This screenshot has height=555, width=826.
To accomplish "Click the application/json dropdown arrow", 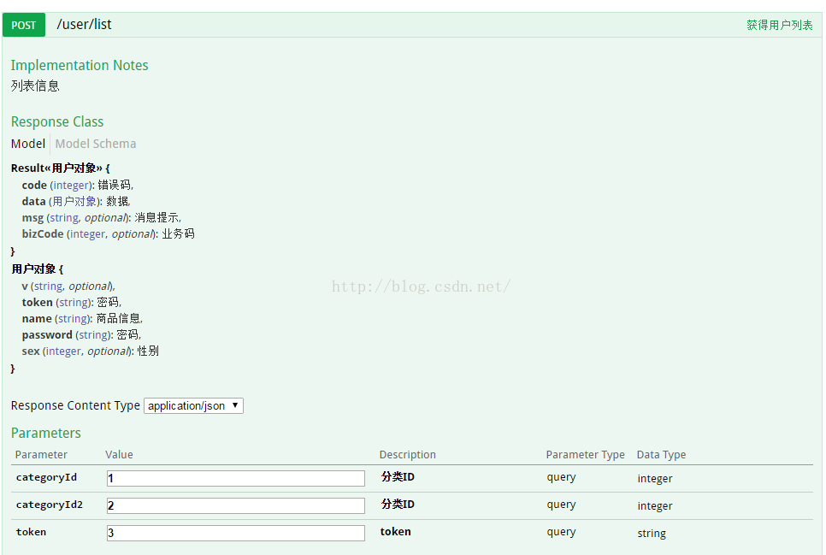I will (235, 405).
